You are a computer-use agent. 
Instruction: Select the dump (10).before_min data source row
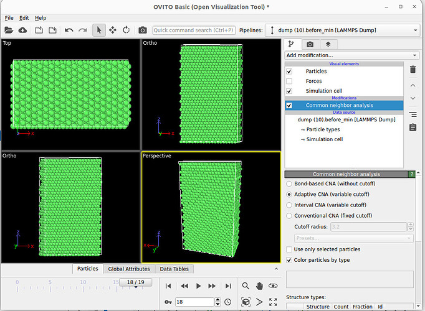(346, 119)
